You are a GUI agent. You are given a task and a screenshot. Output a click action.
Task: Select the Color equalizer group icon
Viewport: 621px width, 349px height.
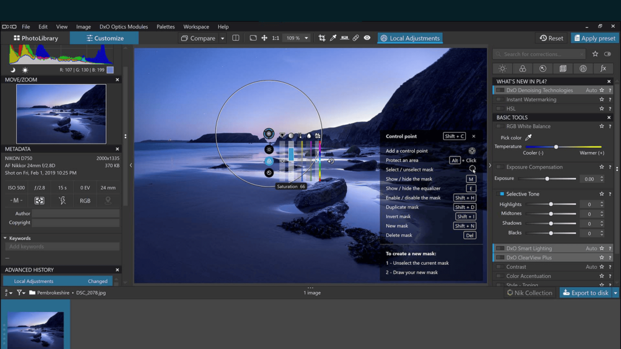269,161
